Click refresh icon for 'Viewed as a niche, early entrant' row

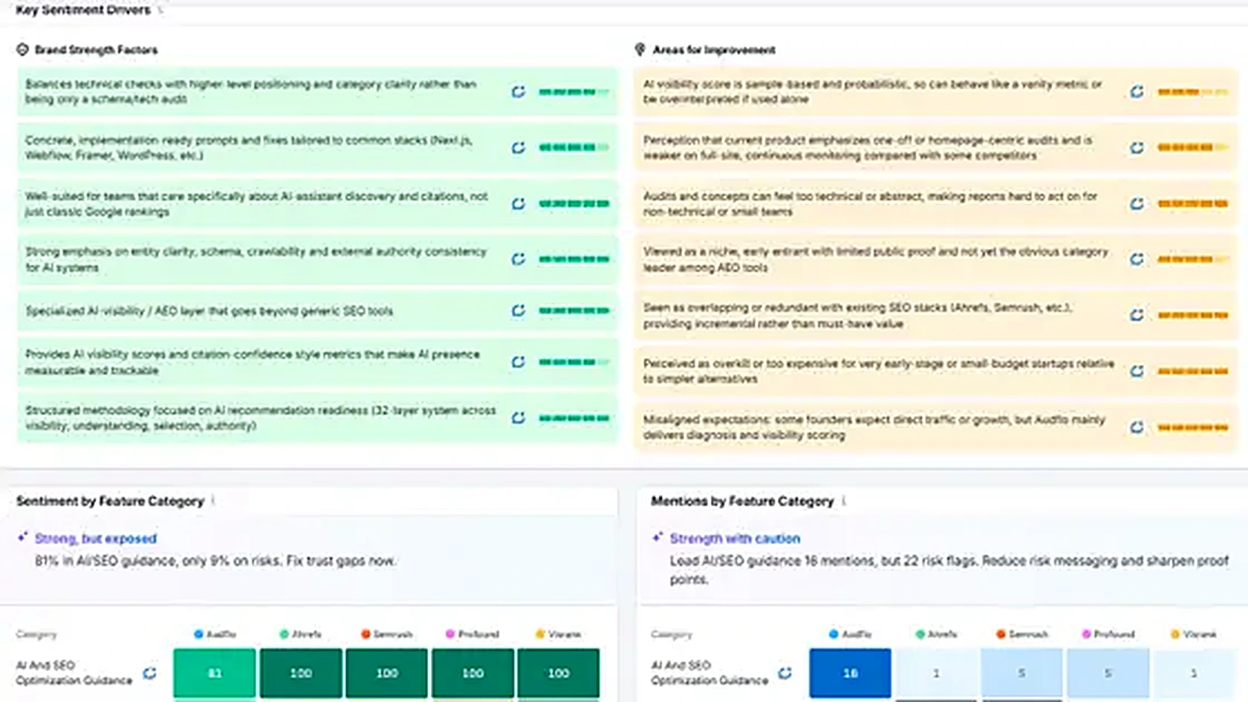click(x=1137, y=259)
